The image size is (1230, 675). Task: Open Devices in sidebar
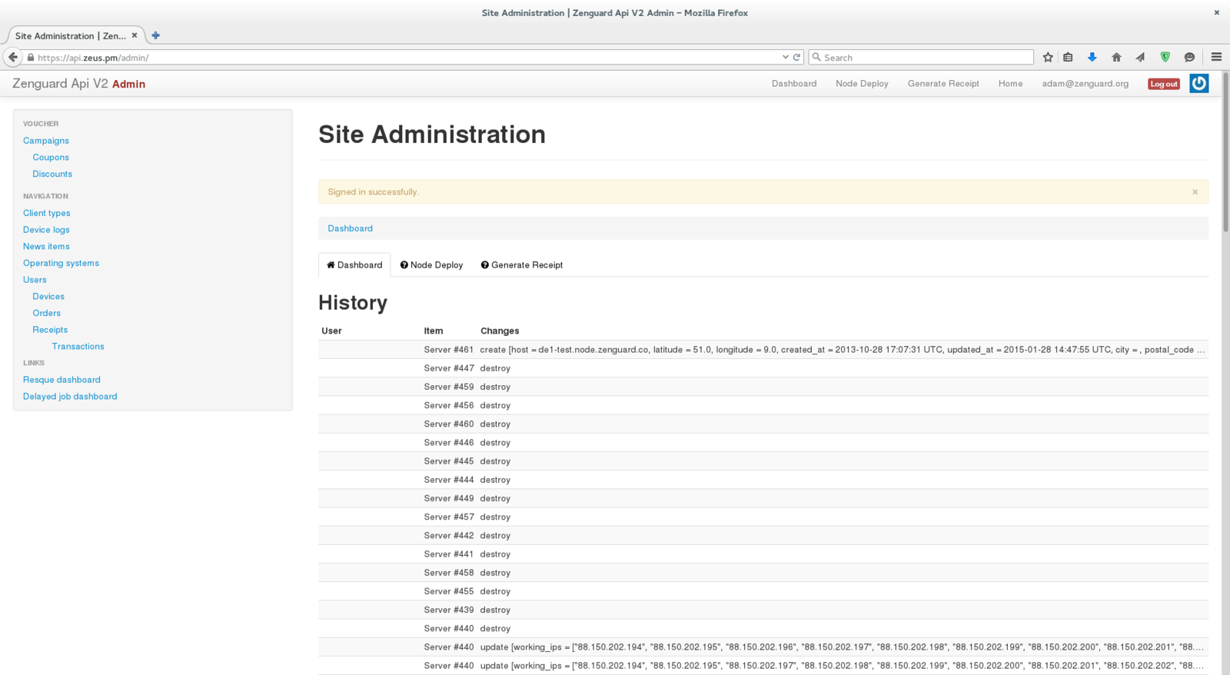(48, 297)
